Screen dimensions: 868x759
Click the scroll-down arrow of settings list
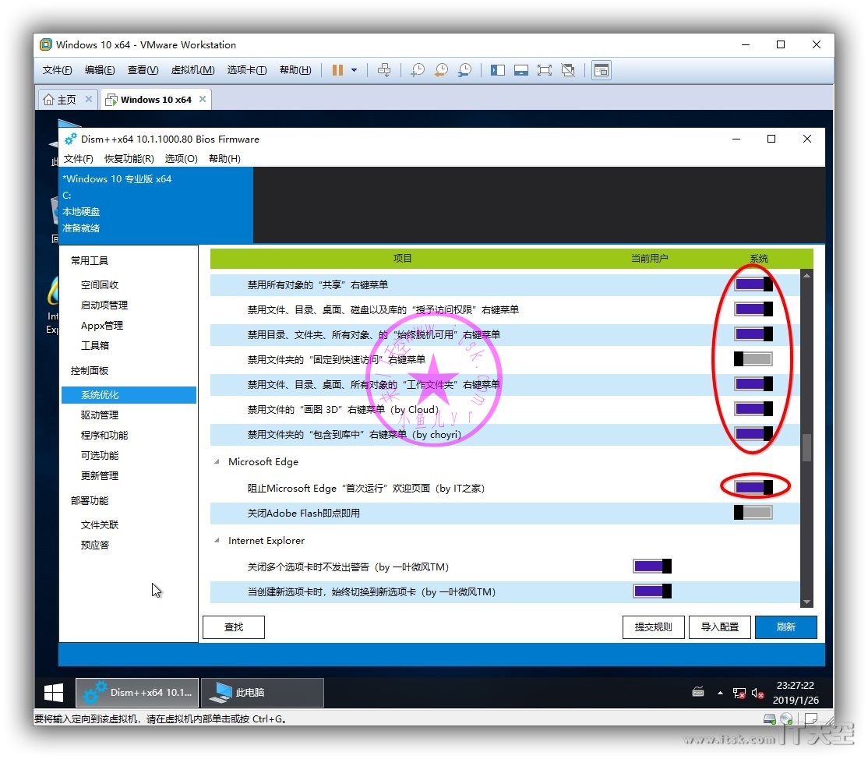click(806, 602)
